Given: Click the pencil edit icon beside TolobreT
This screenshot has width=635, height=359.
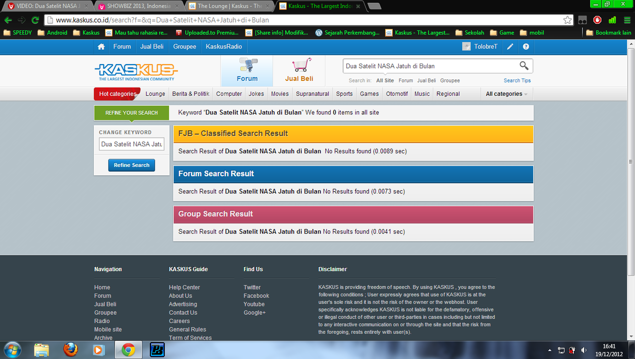Looking at the screenshot, I should (x=510, y=47).
